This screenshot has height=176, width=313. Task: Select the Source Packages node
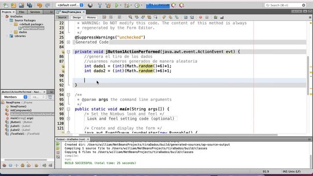[x=25, y=21]
